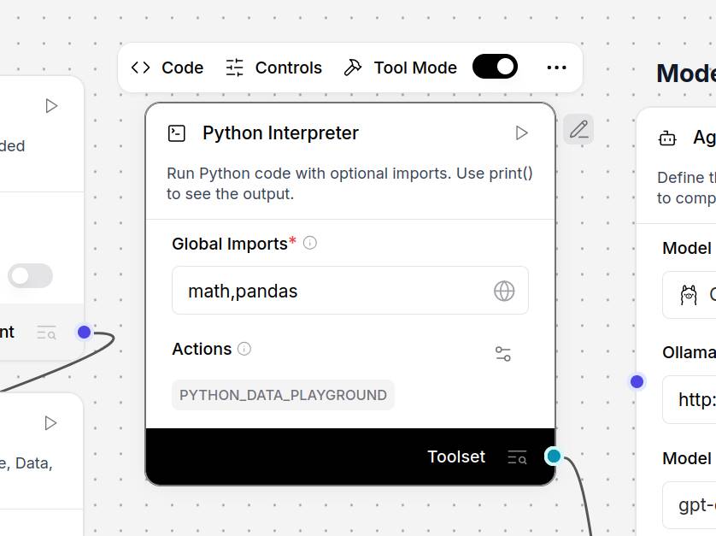Click the terminal icon on Python Interpreter header
The height and width of the screenshot is (536, 716).
(177, 133)
